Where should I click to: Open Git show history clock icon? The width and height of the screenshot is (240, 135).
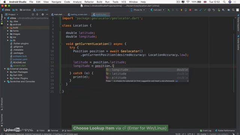click(x=209, y=10)
